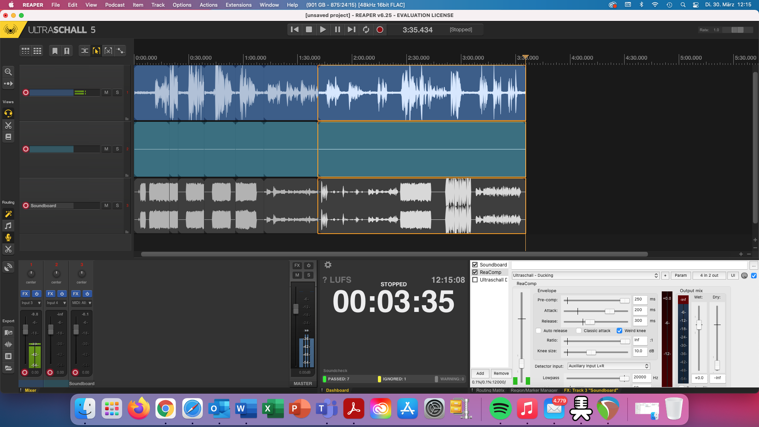Select the microphone routing icon
Image resolution: width=759 pixels, height=427 pixels.
8,237
